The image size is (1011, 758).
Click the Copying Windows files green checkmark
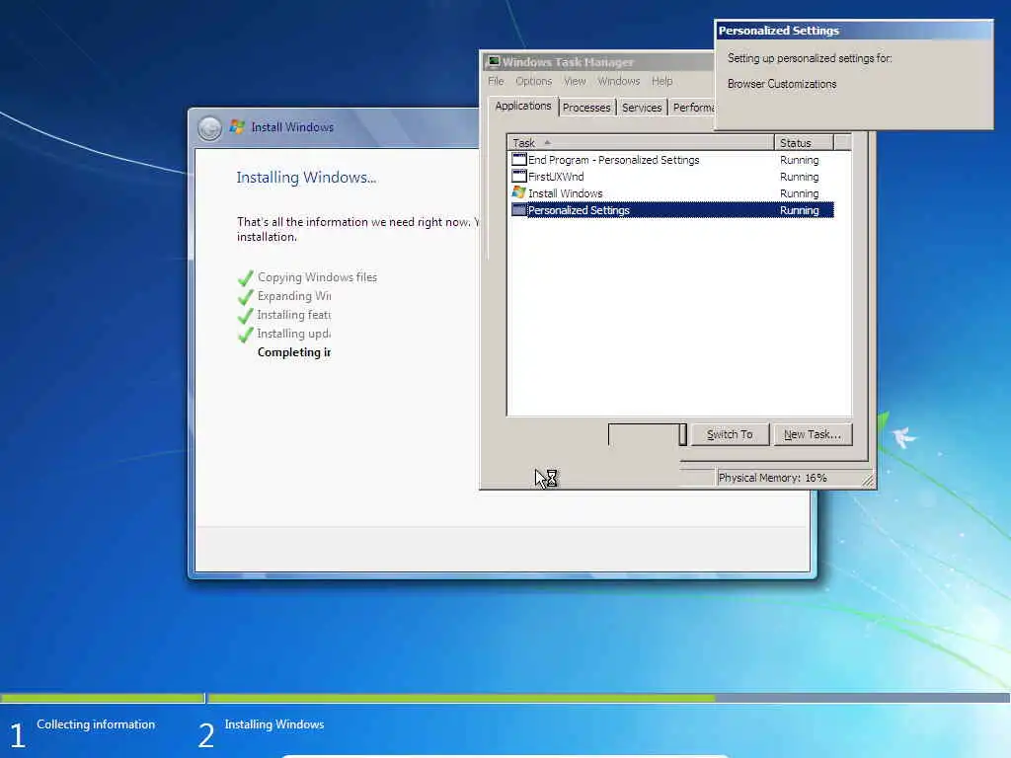[245, 277]
